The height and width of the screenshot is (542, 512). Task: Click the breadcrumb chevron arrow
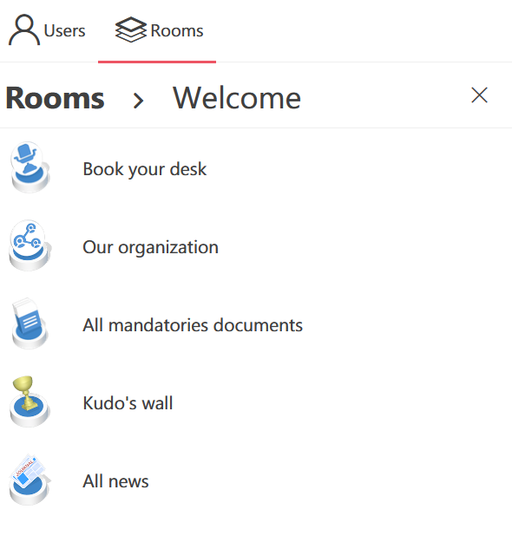[x=138, y=101]
